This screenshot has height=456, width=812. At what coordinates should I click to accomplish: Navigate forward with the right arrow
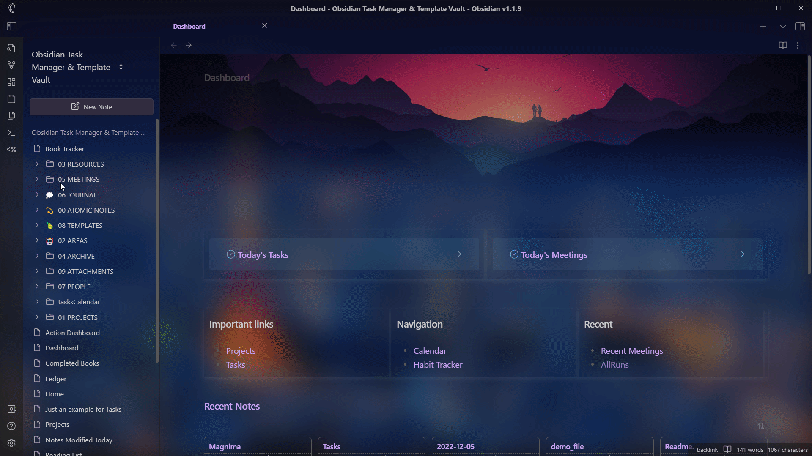point(189,45)
